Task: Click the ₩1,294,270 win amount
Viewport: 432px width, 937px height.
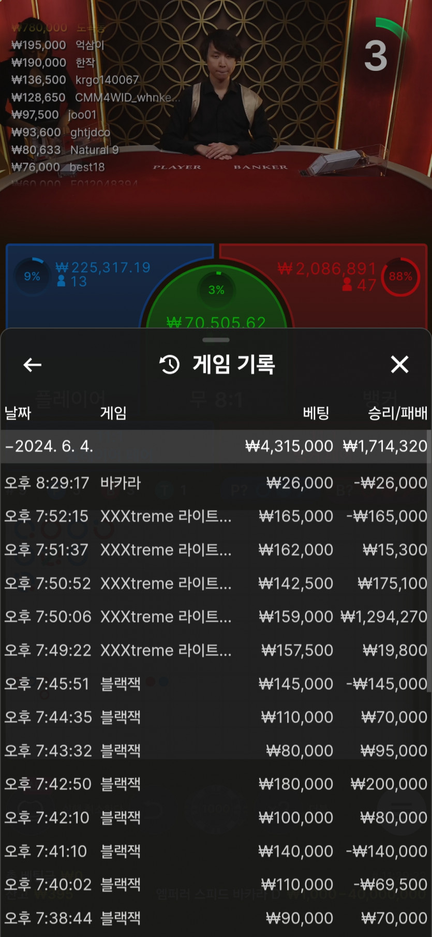Action: 384,617
